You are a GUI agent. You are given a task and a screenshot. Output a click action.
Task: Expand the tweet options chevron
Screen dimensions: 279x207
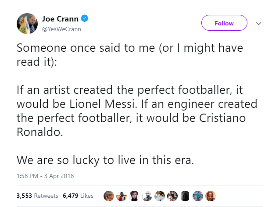pos(258,23)
